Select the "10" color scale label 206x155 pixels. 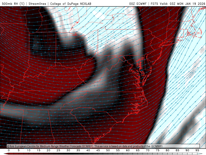(x=29, y=150)
